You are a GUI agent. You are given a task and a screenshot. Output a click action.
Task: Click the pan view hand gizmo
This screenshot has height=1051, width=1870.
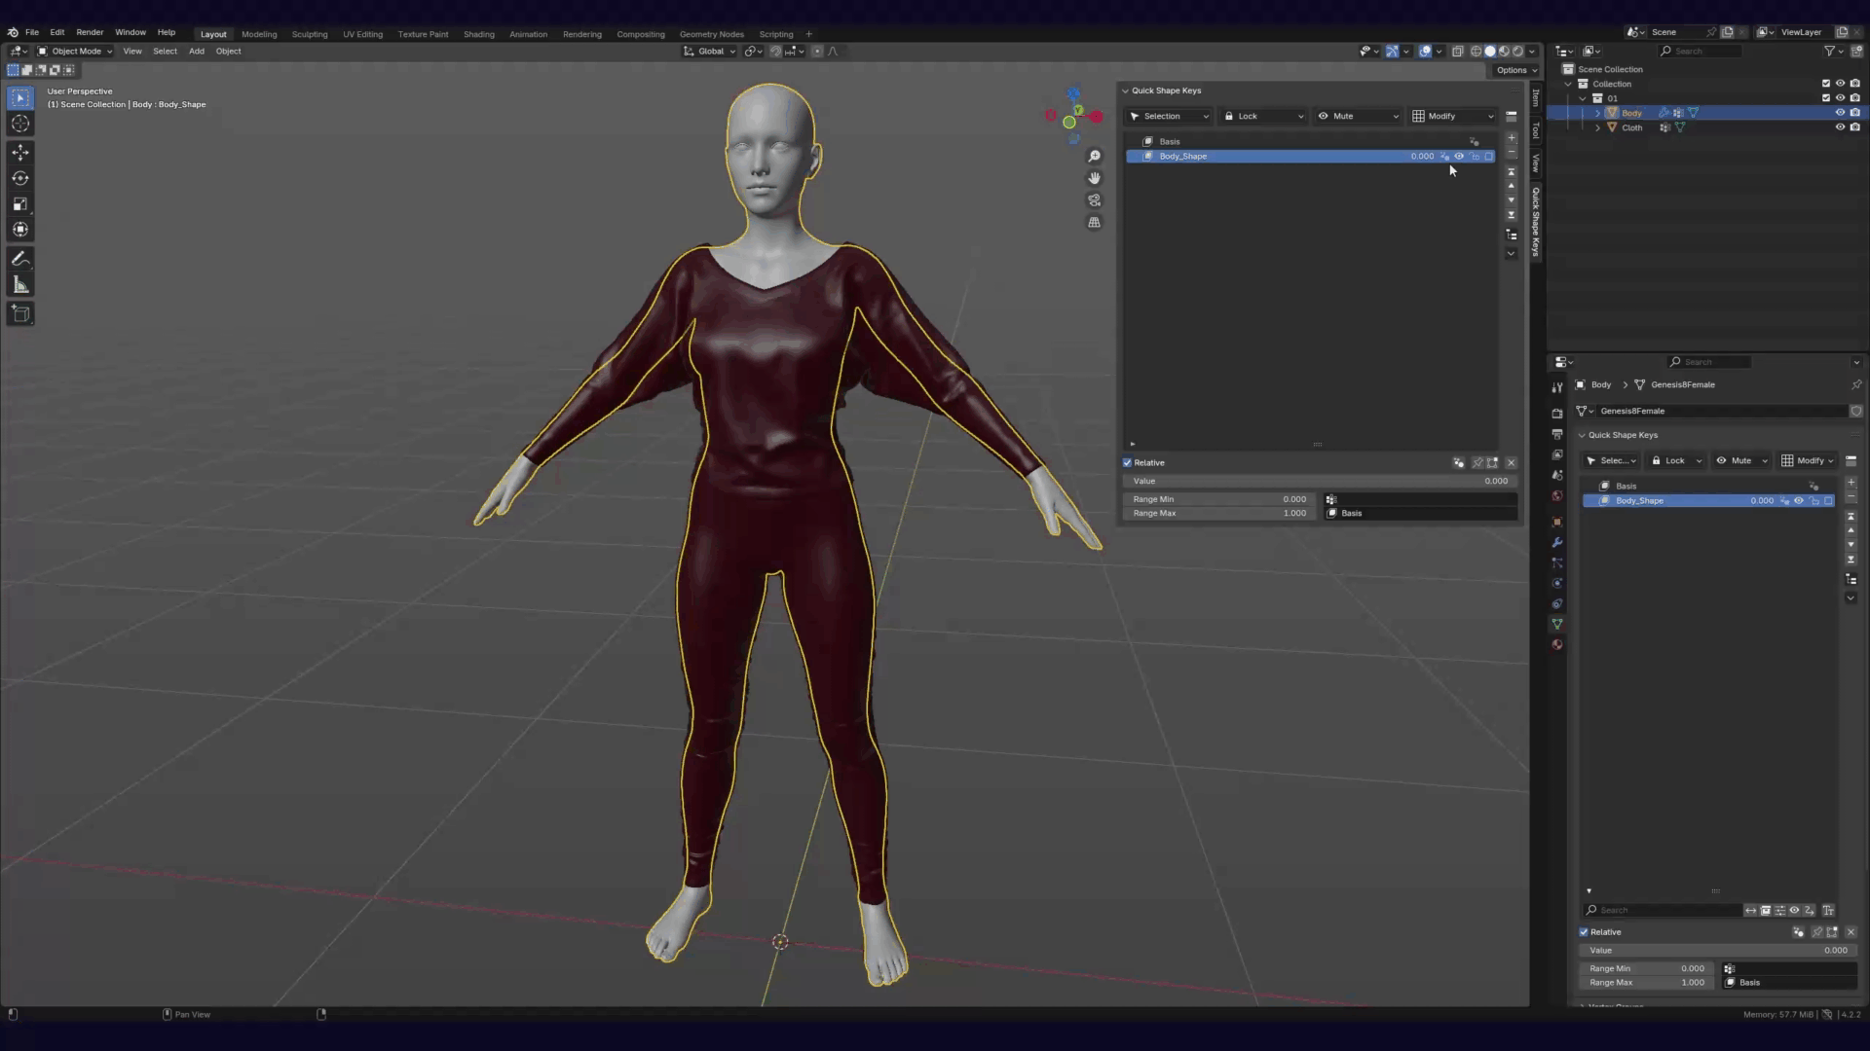click(1095, 178)
